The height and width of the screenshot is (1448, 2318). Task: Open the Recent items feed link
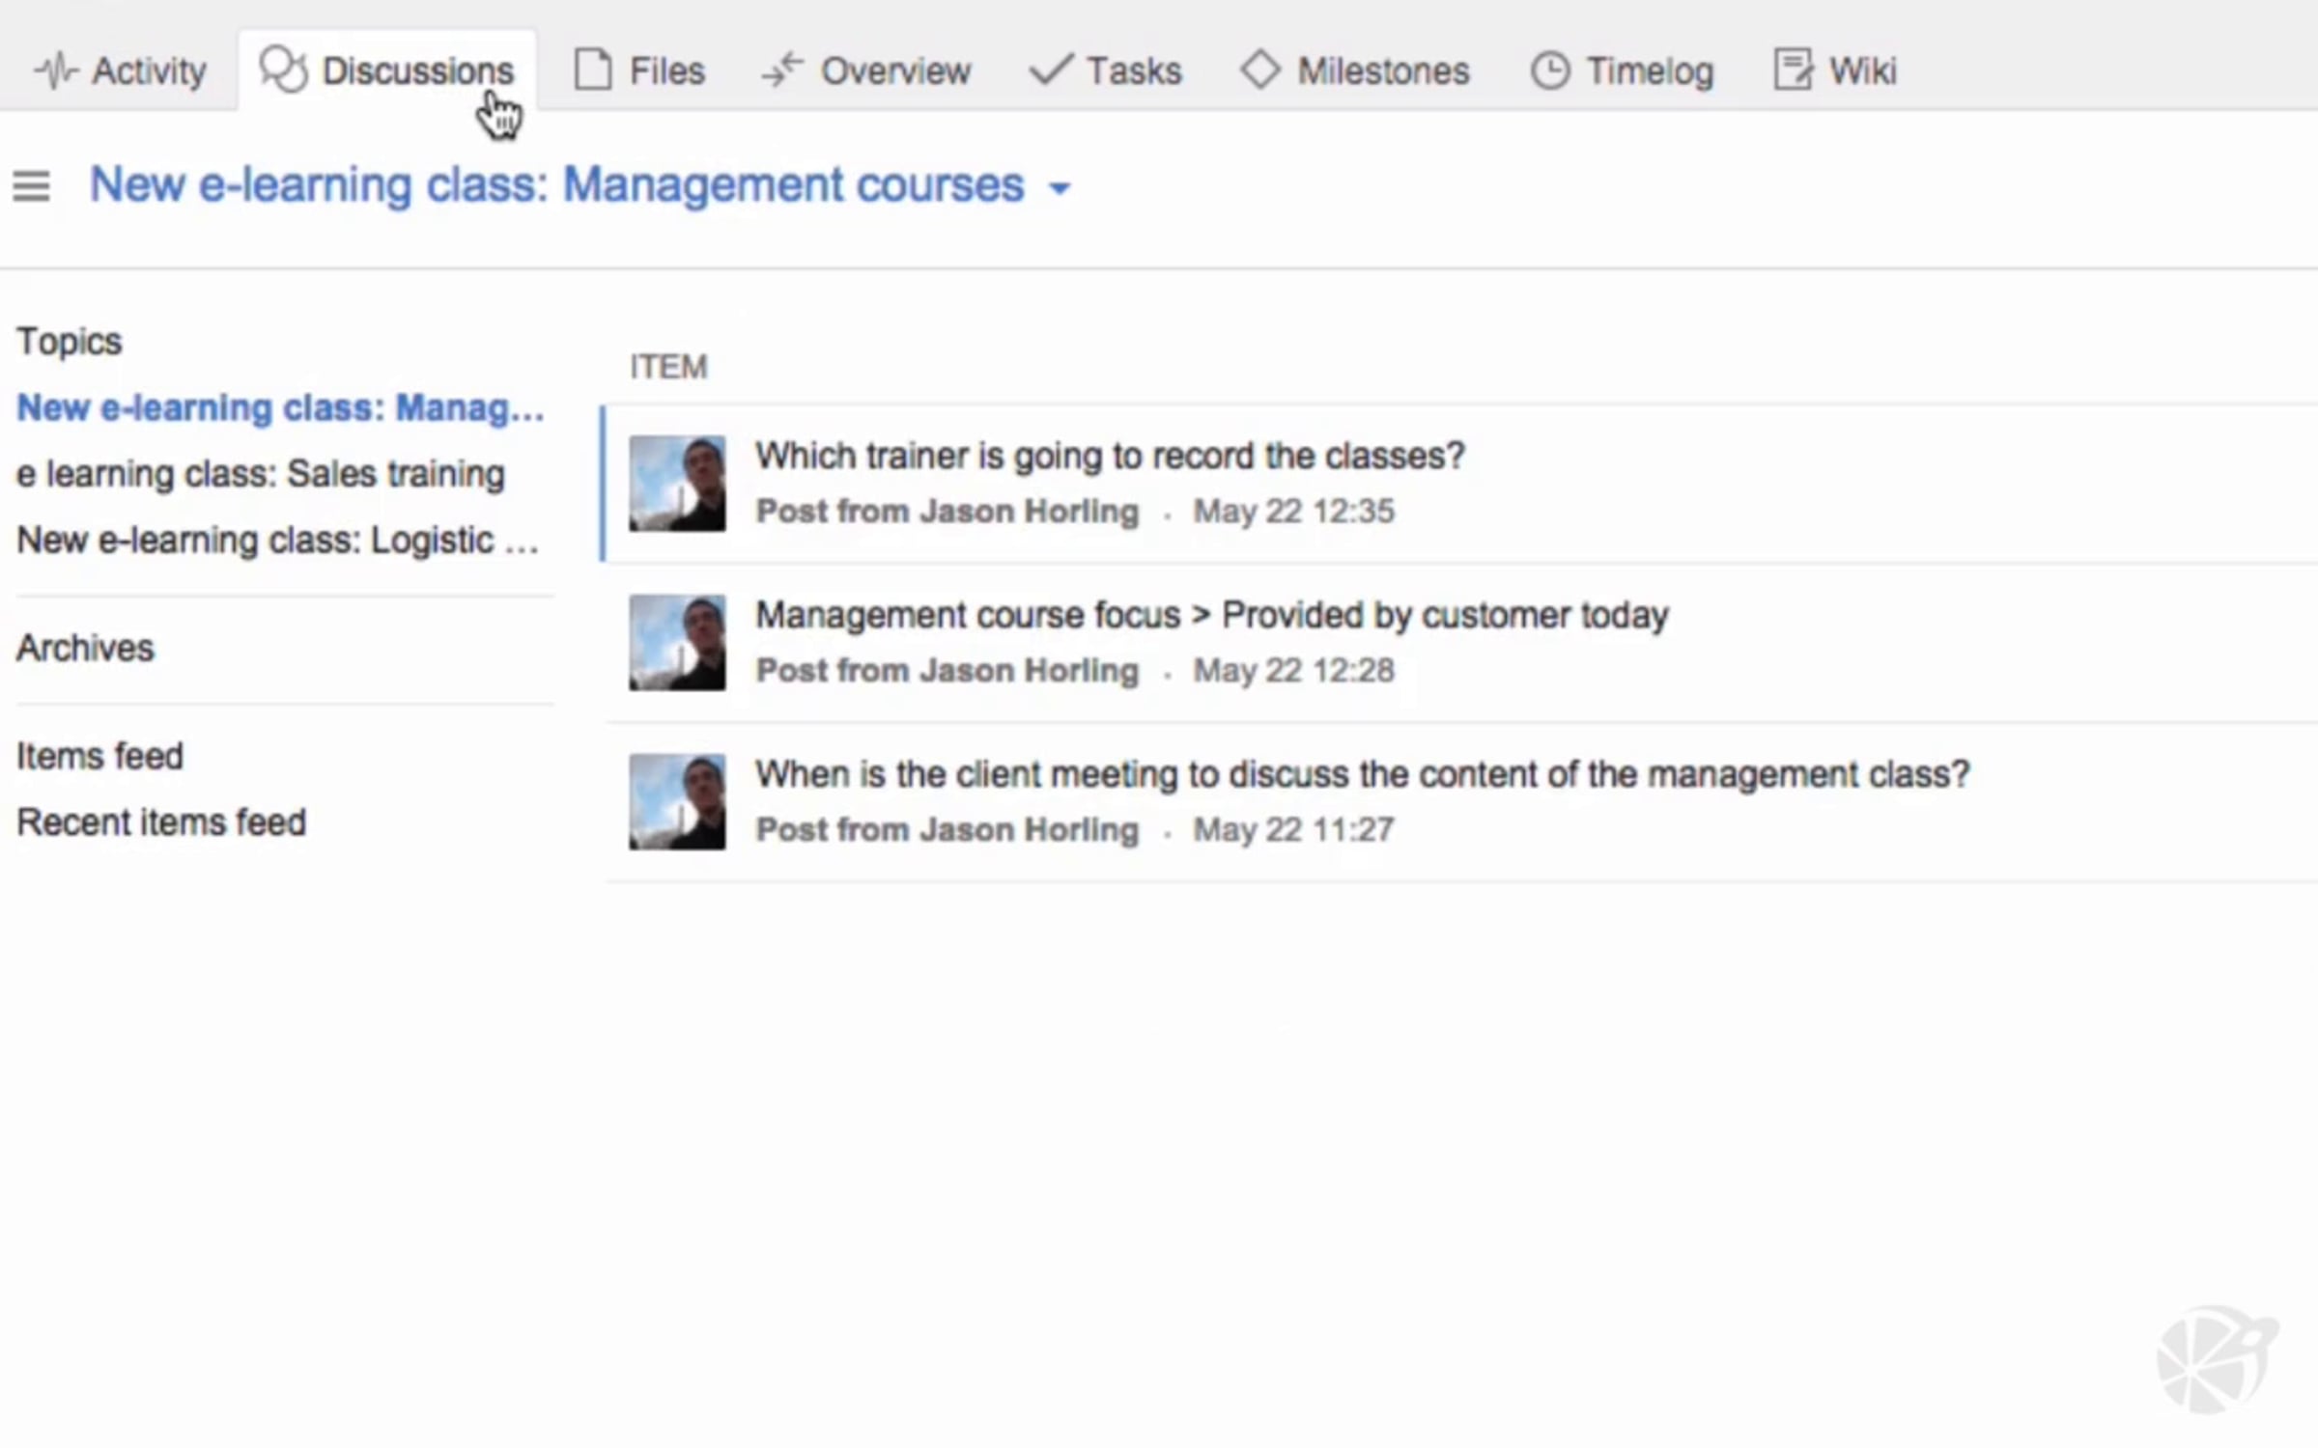161,822
